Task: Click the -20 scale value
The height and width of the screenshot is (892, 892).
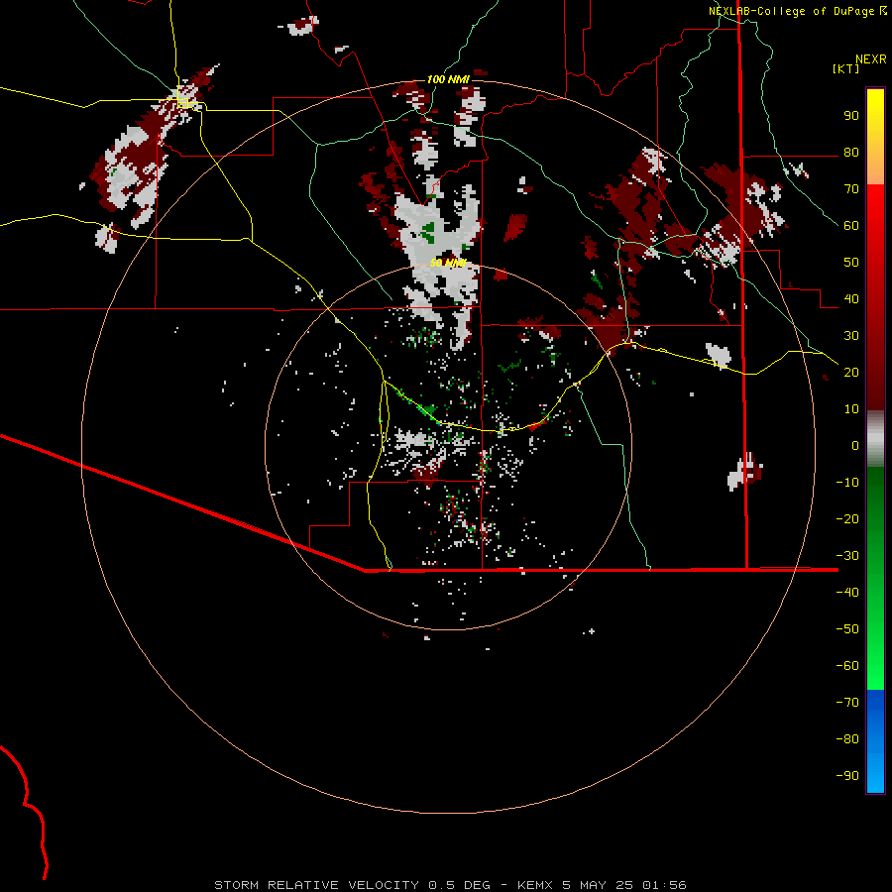Action: [x=847, y=519]
